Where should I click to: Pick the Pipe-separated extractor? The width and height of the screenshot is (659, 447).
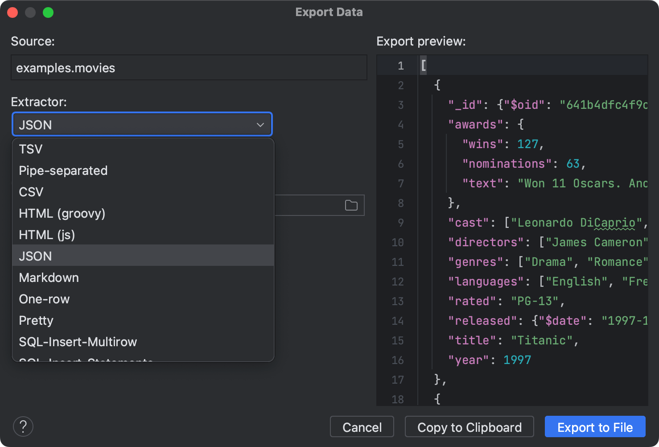point(63,170)
